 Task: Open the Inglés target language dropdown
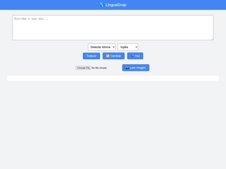(x=128, y=47)
